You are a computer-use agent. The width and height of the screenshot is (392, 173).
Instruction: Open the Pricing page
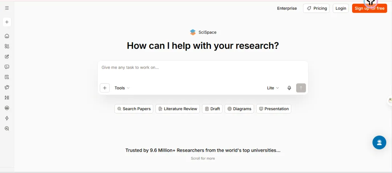click(x=316, y=8)
